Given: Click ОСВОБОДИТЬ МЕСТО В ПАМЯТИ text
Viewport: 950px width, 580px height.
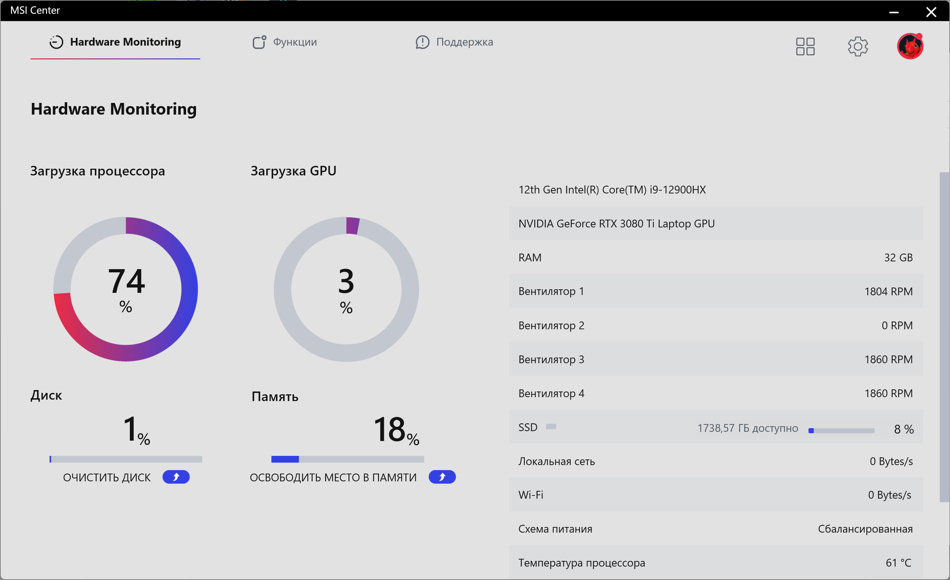Looking at the screenshot, I should tap(333, 477).
